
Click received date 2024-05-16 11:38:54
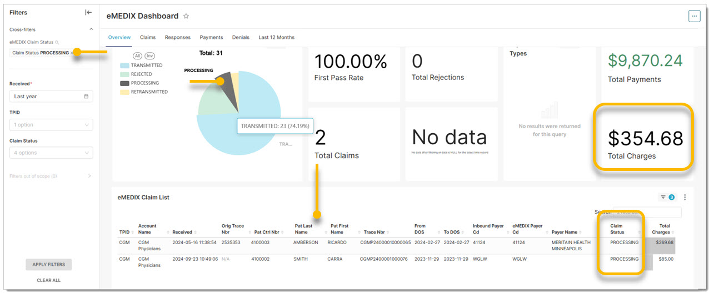194,243
